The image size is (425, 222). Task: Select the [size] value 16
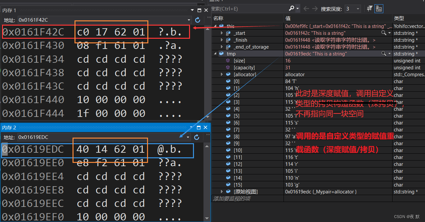click(288, 61)
